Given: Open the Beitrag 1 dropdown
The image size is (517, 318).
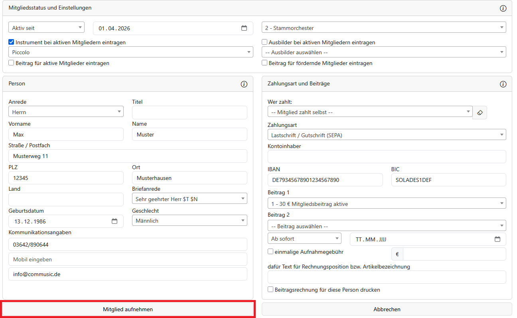Looking at the screenshot, I should (x=387, y=204).
